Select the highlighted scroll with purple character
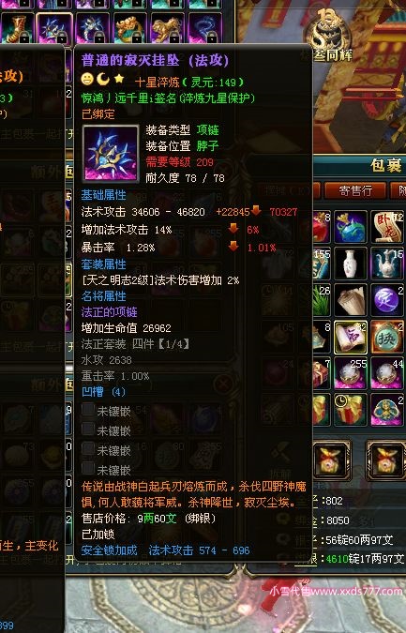Screen dimensions: 406x633 click(351, 337)
